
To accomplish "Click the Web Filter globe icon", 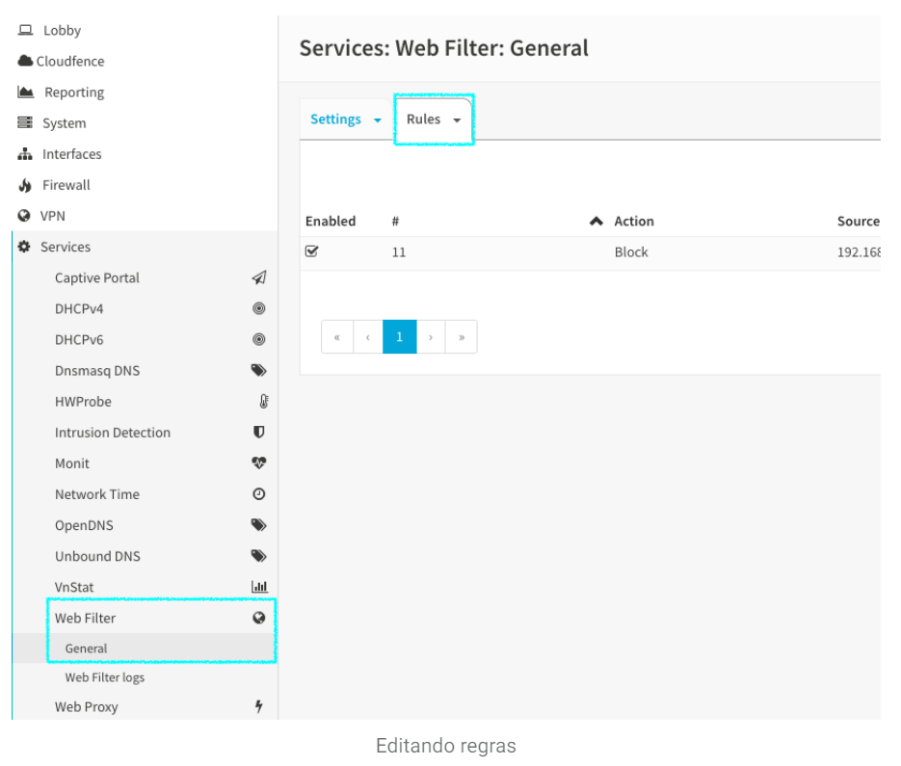I will (x=259, y=618).
